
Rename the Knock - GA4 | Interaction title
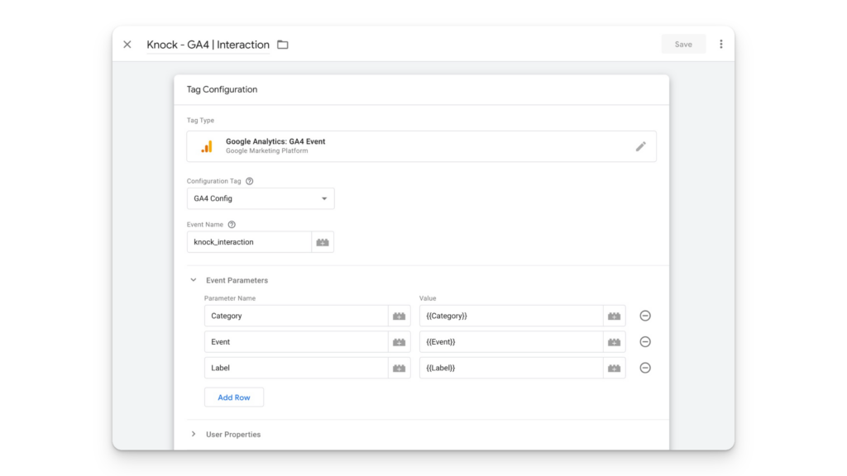tap(208, 45)
